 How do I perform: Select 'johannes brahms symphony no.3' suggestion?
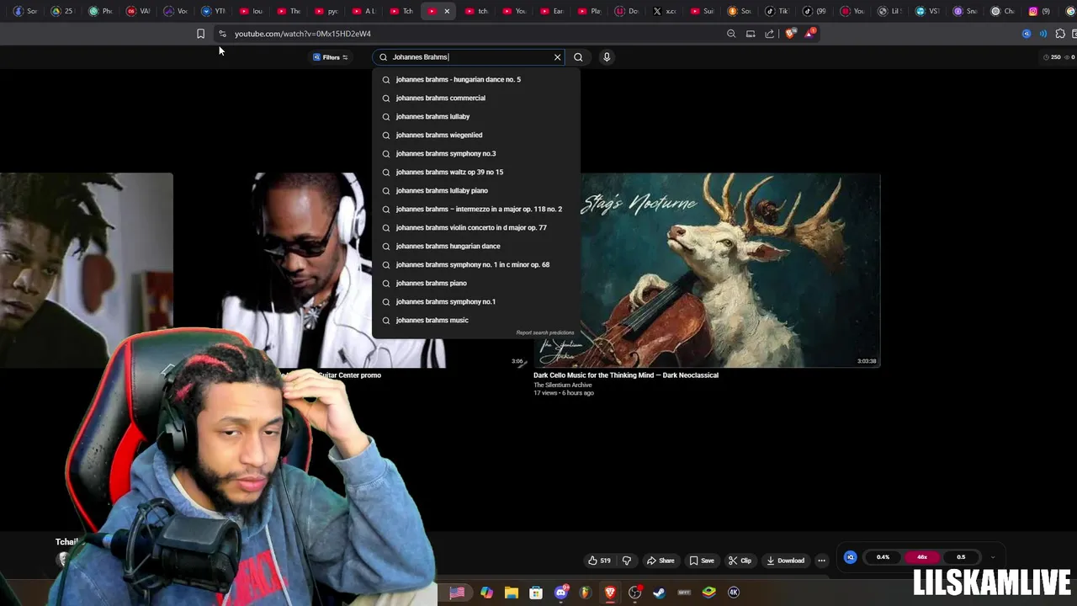tap(475, 153)
